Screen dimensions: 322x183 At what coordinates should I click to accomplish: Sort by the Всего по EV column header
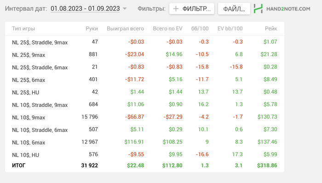point(167,28)
